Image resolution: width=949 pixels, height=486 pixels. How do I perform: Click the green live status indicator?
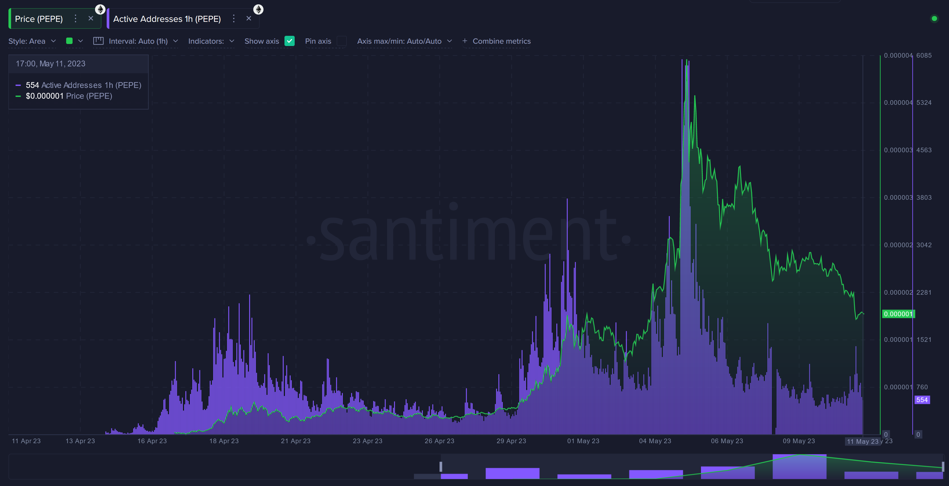coord(934,18)
